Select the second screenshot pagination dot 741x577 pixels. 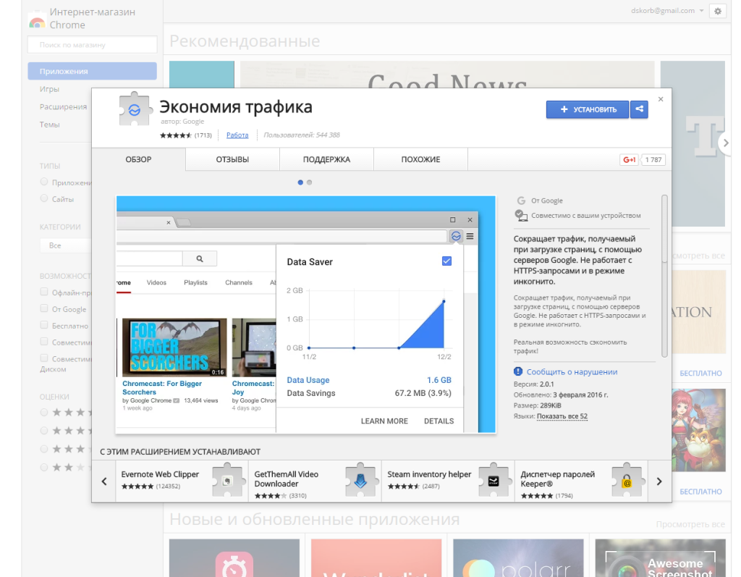(310, 182)
